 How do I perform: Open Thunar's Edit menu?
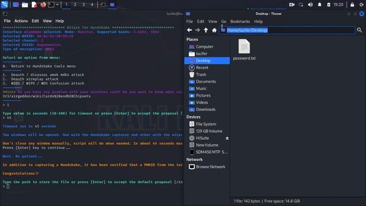pos(201,22)
